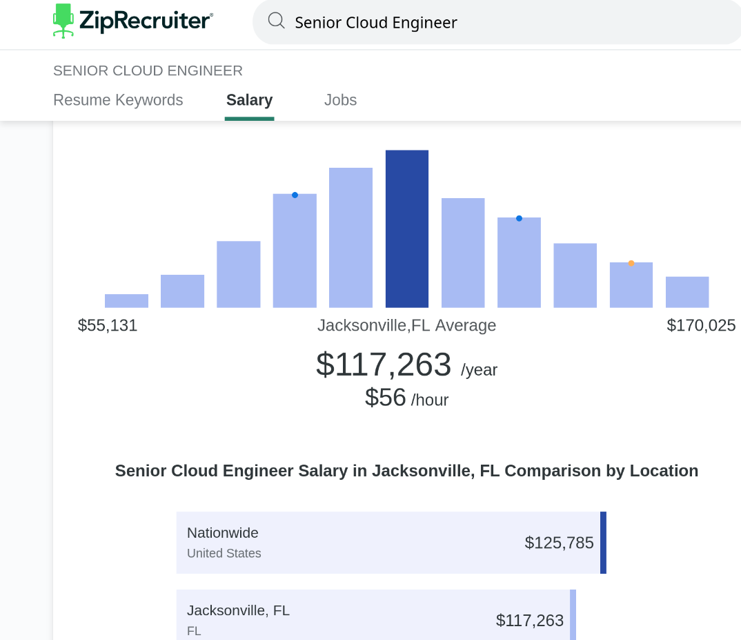The height and width of the screenshot is (640, 741).
Task: Click the magnifying glass search icon
Action: click(277, 21)
